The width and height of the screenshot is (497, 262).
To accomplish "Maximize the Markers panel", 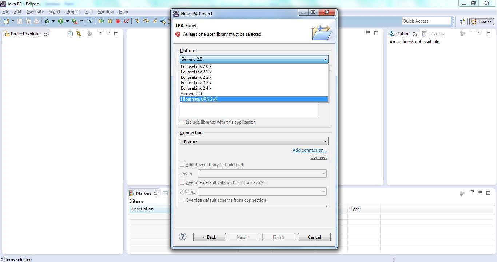I will click(488, 193).
